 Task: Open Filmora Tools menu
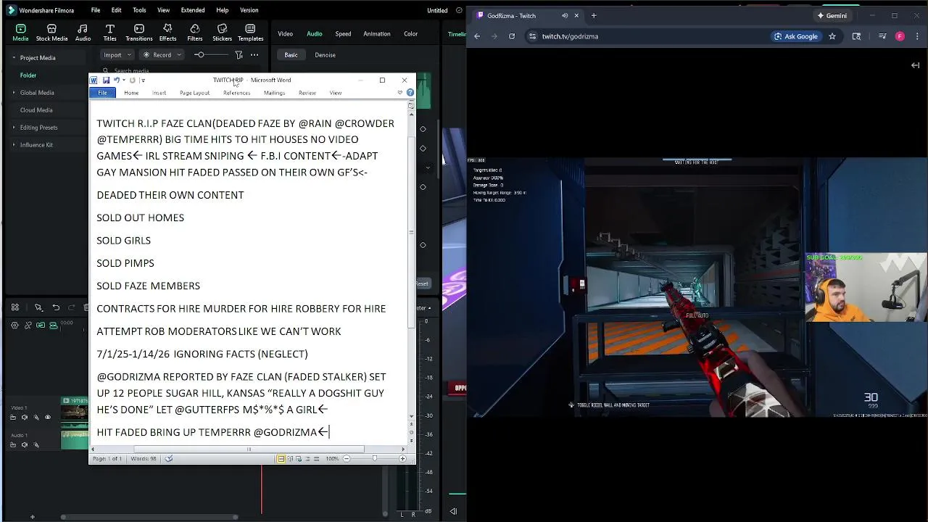pos(139,10)
